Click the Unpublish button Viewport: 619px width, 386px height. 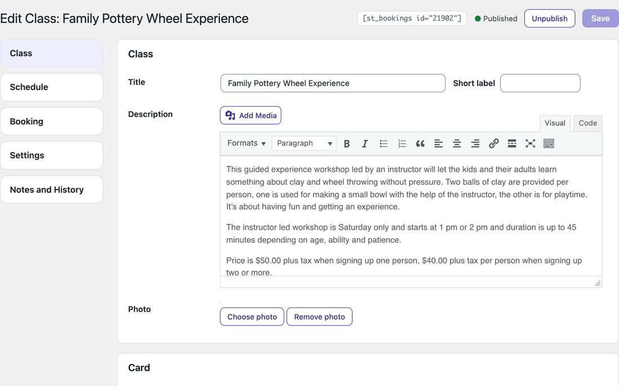[x=550, y=19]
